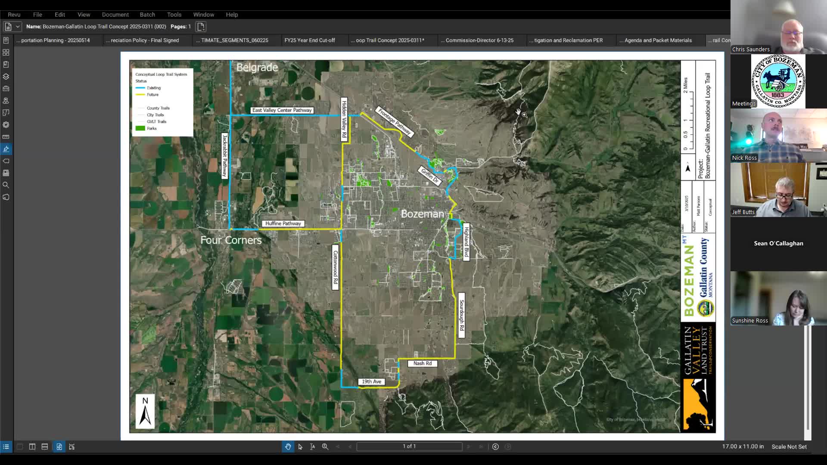Open the Layers panel icon
This screenshot has height=465, width=827.
coord(6,76)
